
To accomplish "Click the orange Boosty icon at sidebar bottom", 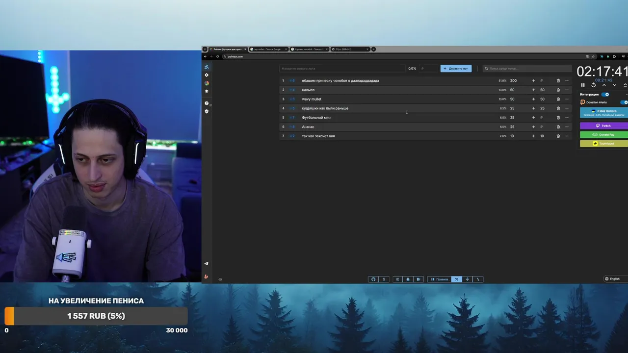I will (x=206, y=277).
